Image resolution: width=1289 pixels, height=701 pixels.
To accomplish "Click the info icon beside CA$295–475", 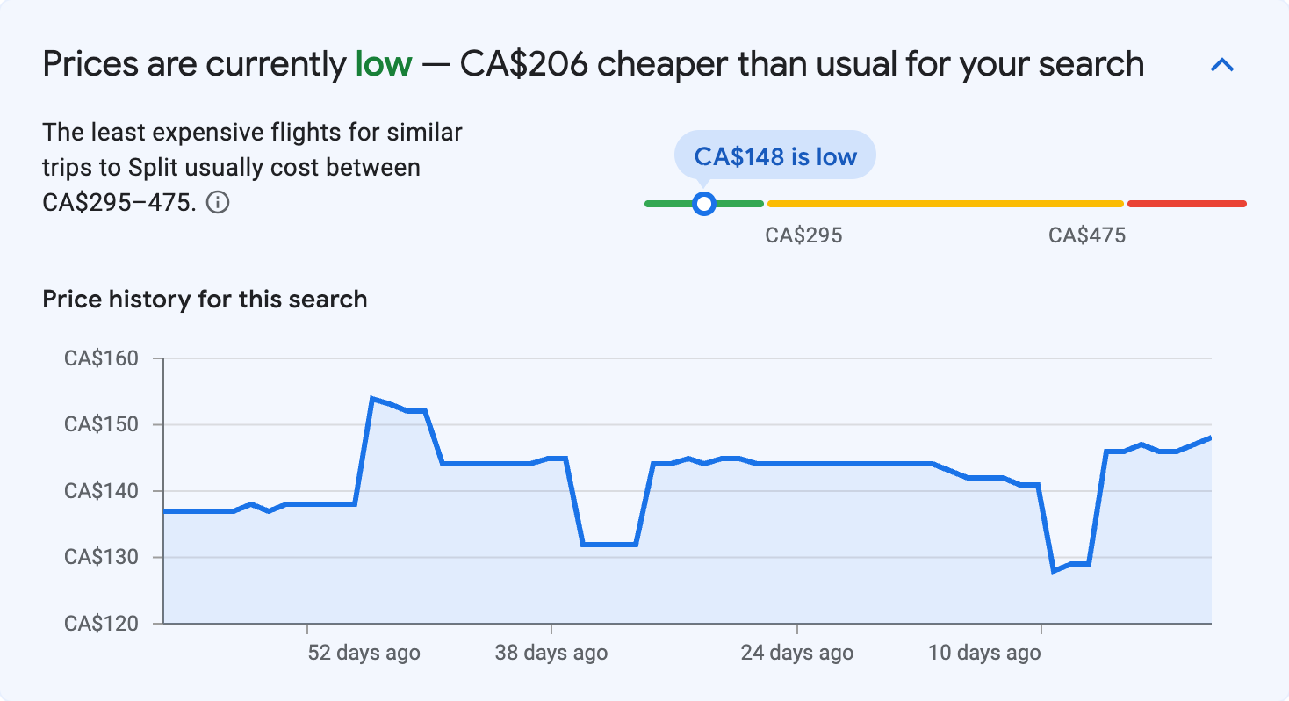I will coord(218,203).
